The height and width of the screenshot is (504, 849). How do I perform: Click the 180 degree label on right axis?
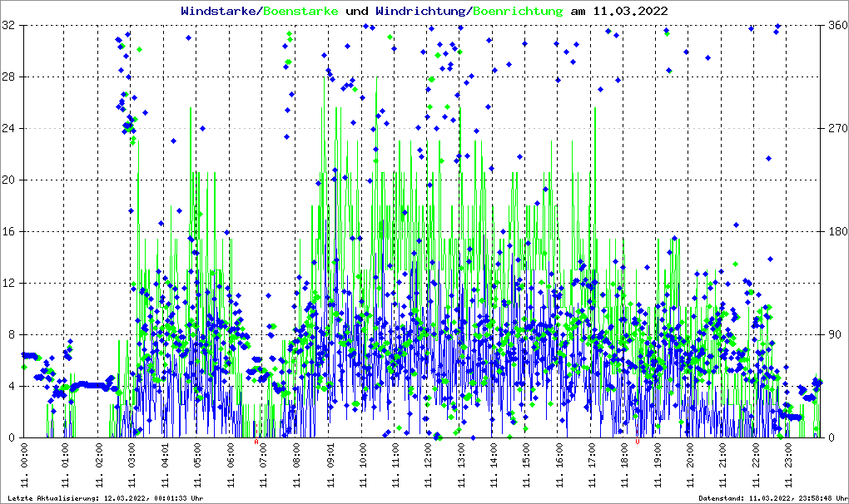[837, 232]
